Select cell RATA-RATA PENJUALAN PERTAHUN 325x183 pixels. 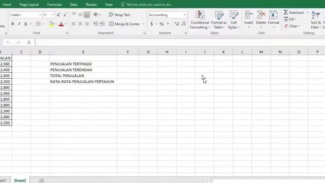83,81
